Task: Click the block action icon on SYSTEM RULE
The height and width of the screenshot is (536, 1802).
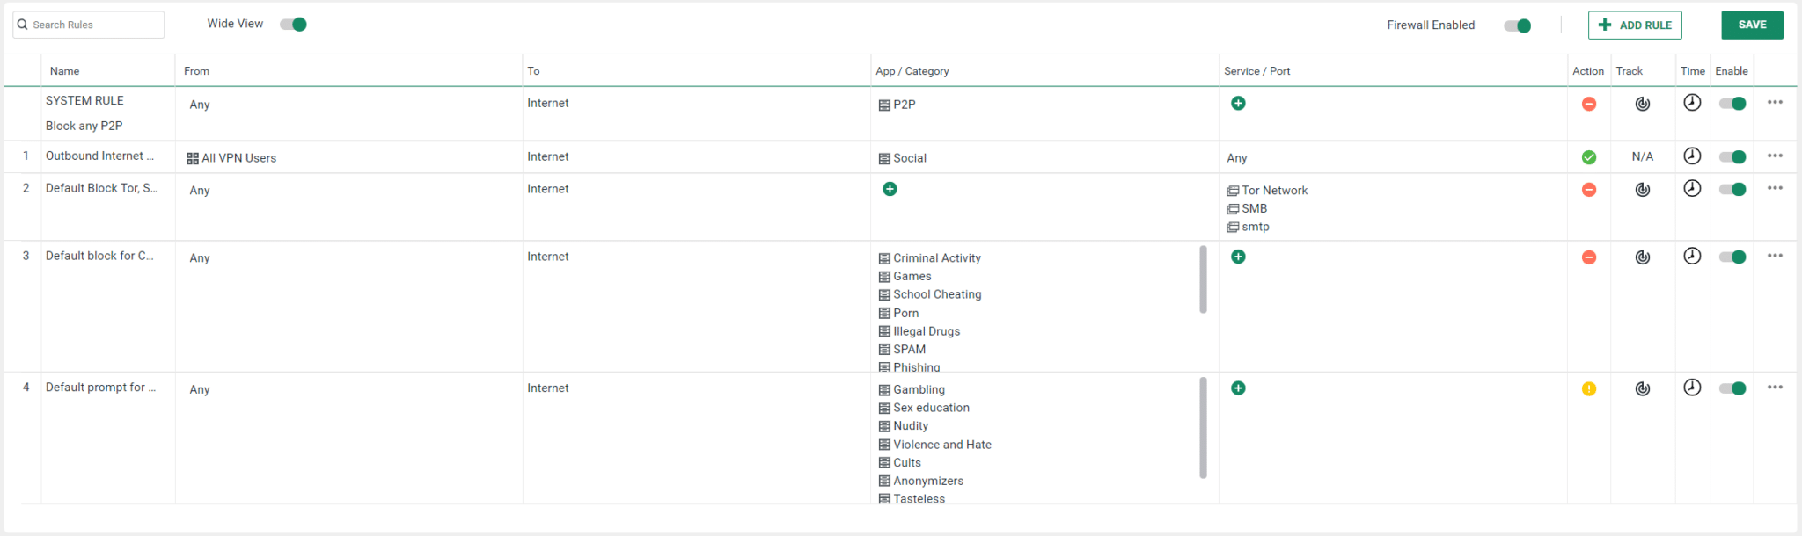Action: pos(1588,104)
